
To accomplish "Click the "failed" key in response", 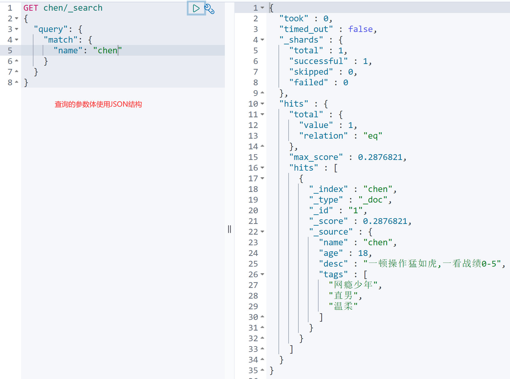I will point(308,82).
